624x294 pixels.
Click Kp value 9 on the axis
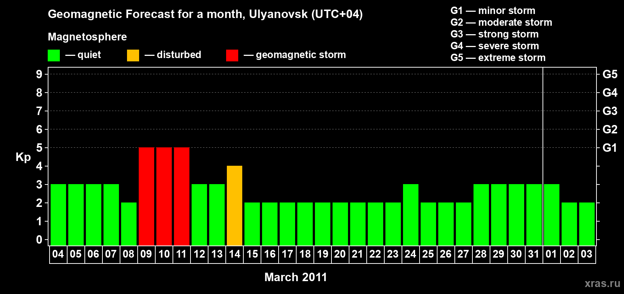pyautogui.click(x=39, y=74)
